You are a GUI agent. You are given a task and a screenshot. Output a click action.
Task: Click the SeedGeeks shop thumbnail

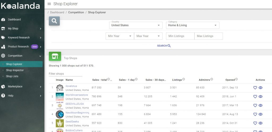click(60, 123)
